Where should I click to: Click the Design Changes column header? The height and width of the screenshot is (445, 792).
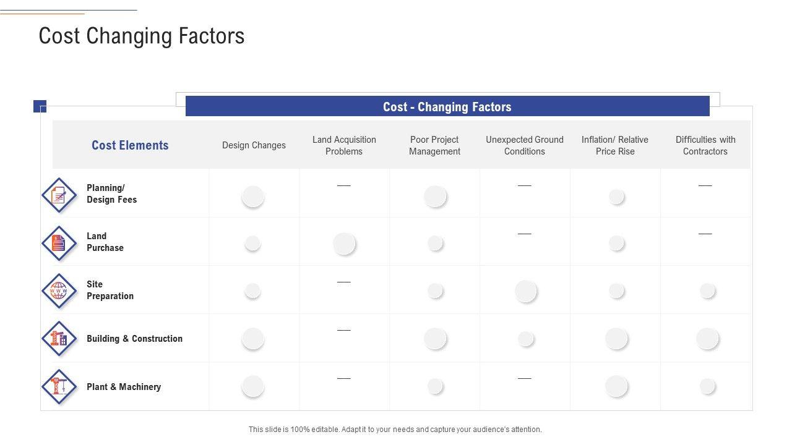point(254,145)
